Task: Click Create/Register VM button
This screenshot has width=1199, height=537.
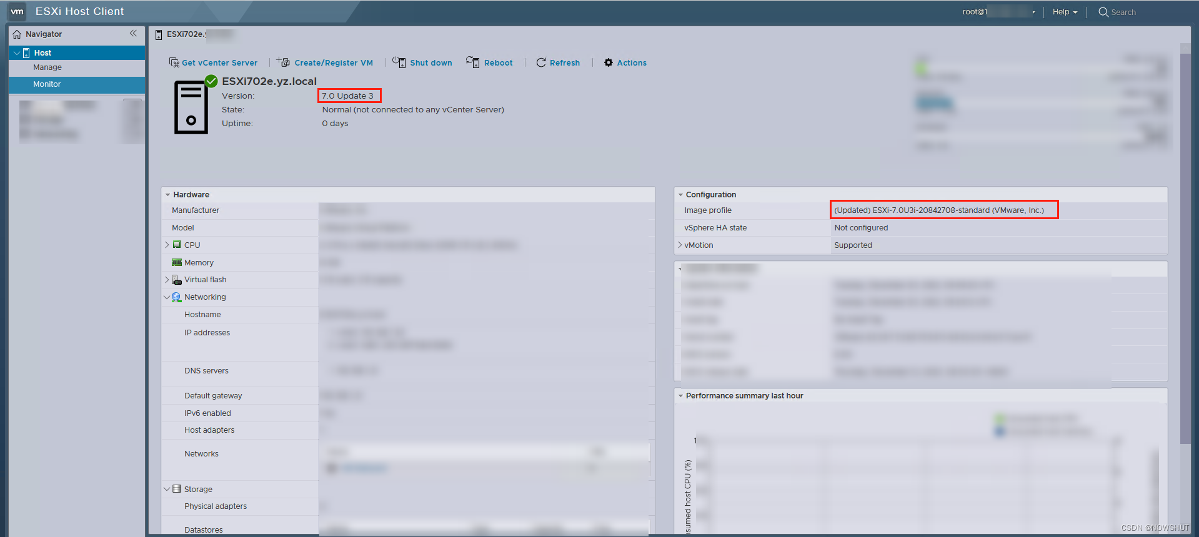Action: 325,62
